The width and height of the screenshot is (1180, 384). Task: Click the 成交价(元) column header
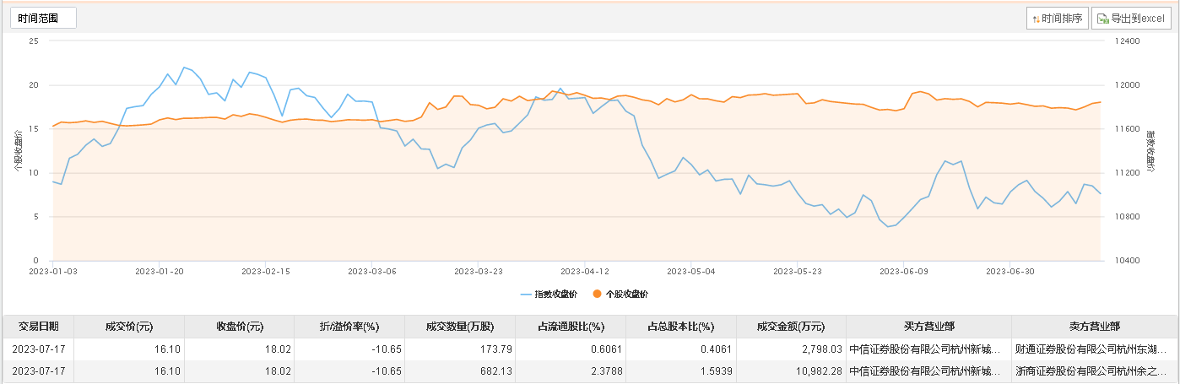click(x=128, y=327)
